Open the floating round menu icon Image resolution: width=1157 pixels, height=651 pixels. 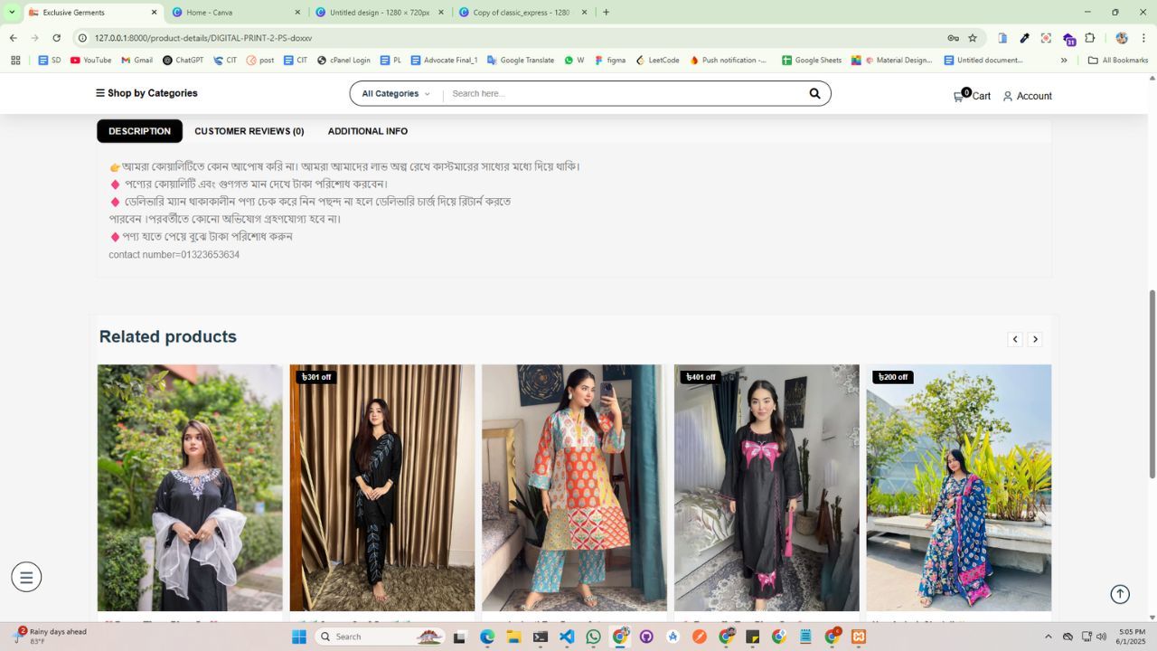coord(26,577)
